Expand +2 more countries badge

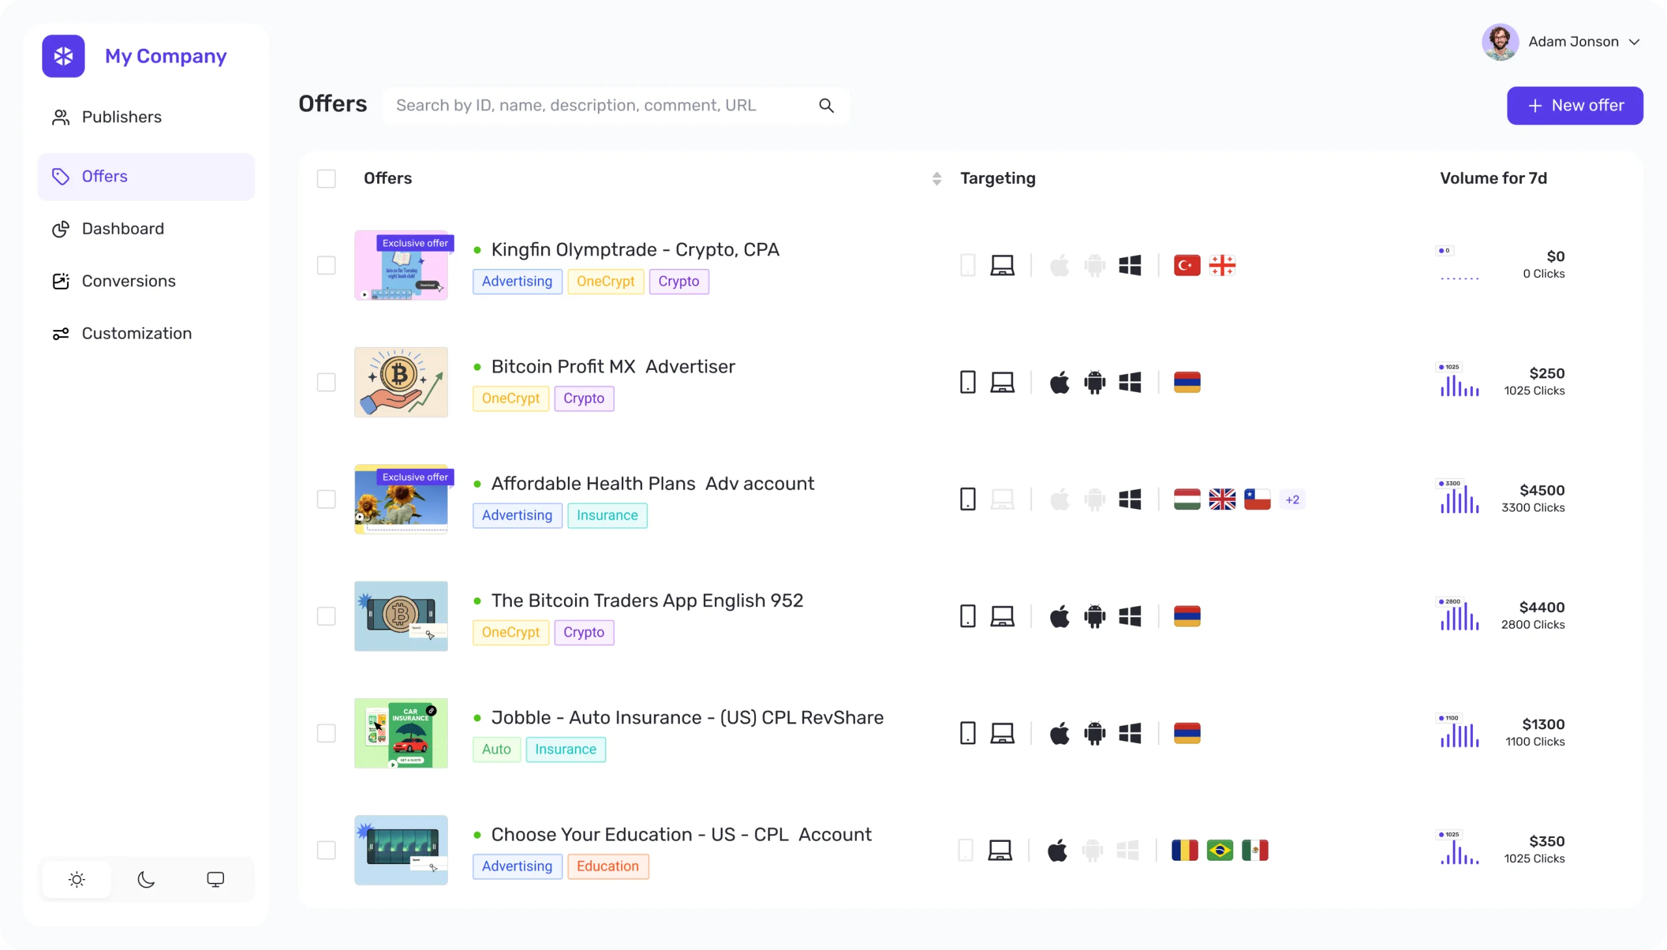[1293, 500]
